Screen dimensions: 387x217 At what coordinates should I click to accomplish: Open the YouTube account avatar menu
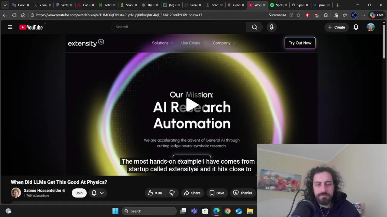371,27
